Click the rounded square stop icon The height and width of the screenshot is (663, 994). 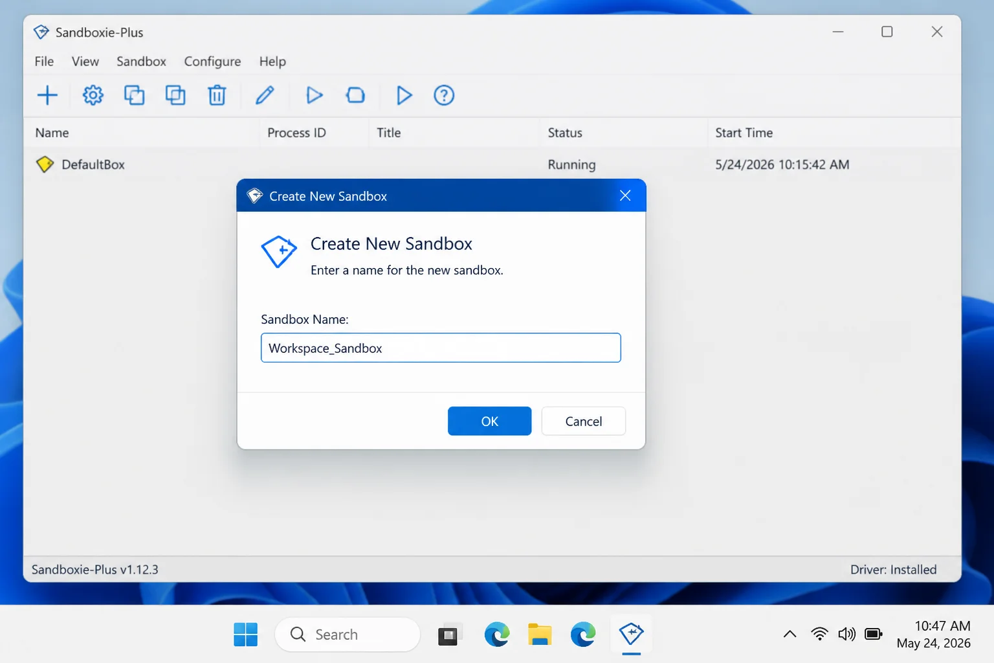point(355,95)
